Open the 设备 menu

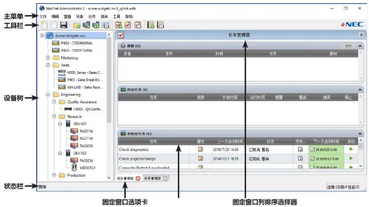pos(80,17)
